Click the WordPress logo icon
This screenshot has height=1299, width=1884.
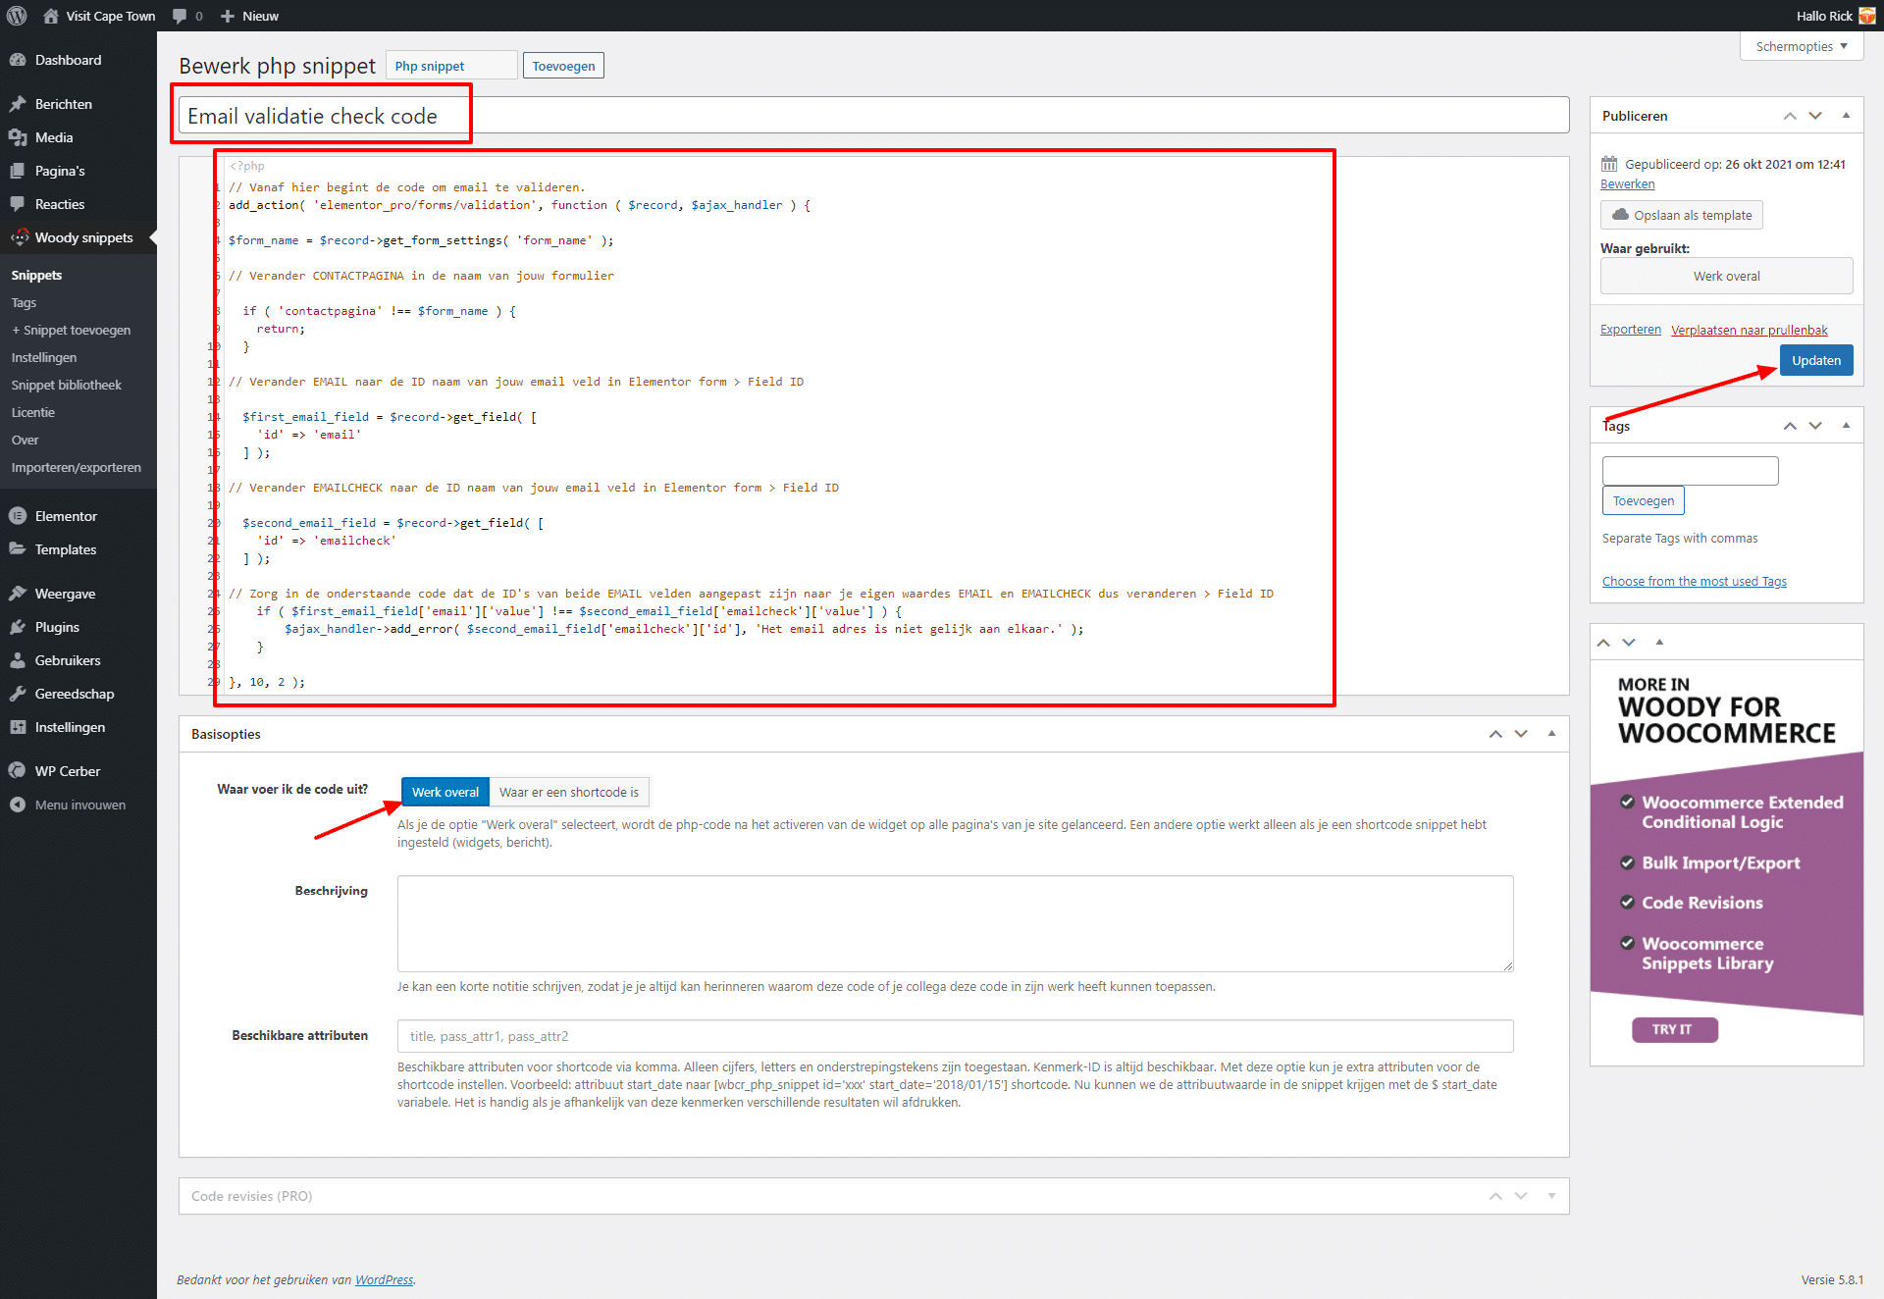tap(17, 16)
